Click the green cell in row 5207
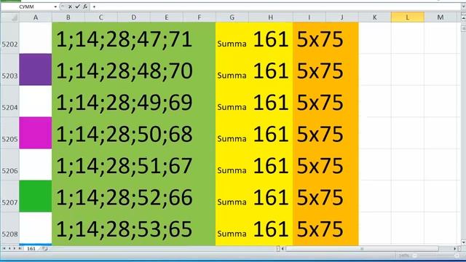Screen dimensions: 466x262 click(36, 196)
